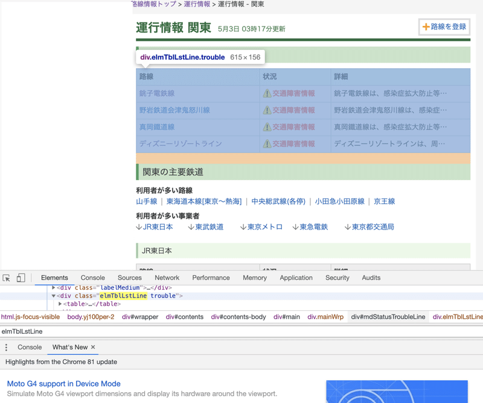Select the drawer Console tab
Image resolution: width=483 pixels, height=403 pixels.
coord(30,348)
